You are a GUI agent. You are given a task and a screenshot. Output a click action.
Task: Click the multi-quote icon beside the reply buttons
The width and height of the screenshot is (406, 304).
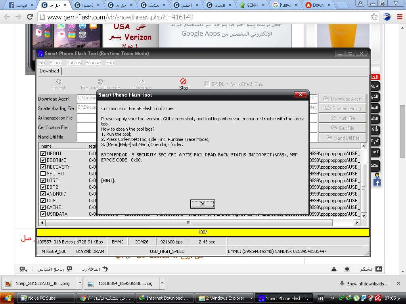coord(23,269)
